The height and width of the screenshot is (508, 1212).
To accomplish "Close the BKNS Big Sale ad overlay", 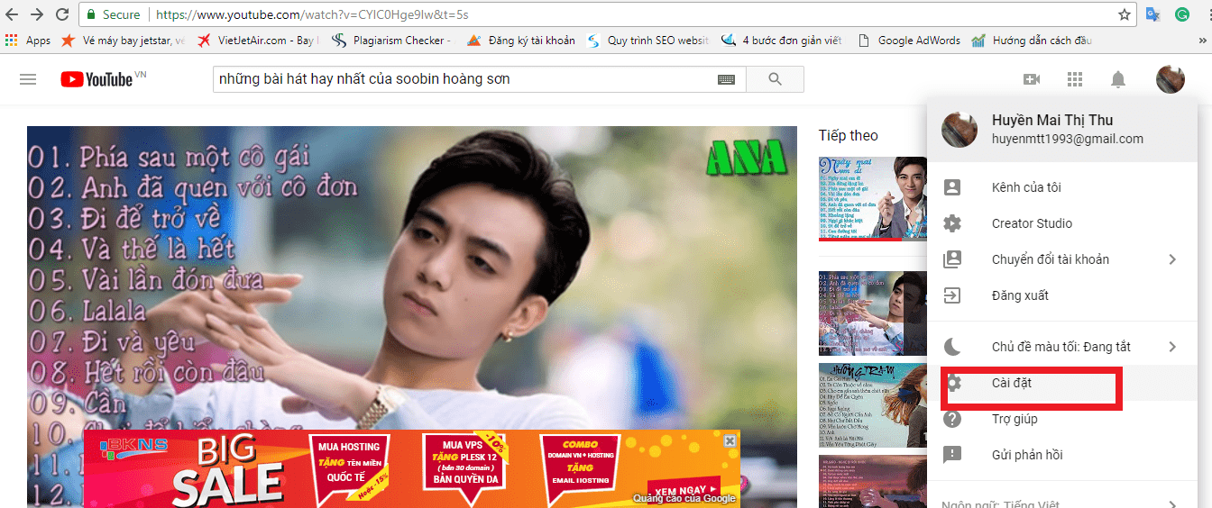I will (x=730, y=440).
